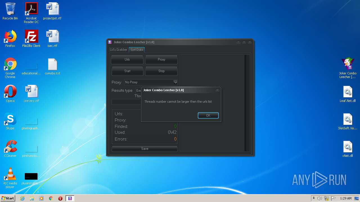This screenshot has height=202, width=360.
Task: Switch to Url's Grabber tab
Action: coord(119,50)
